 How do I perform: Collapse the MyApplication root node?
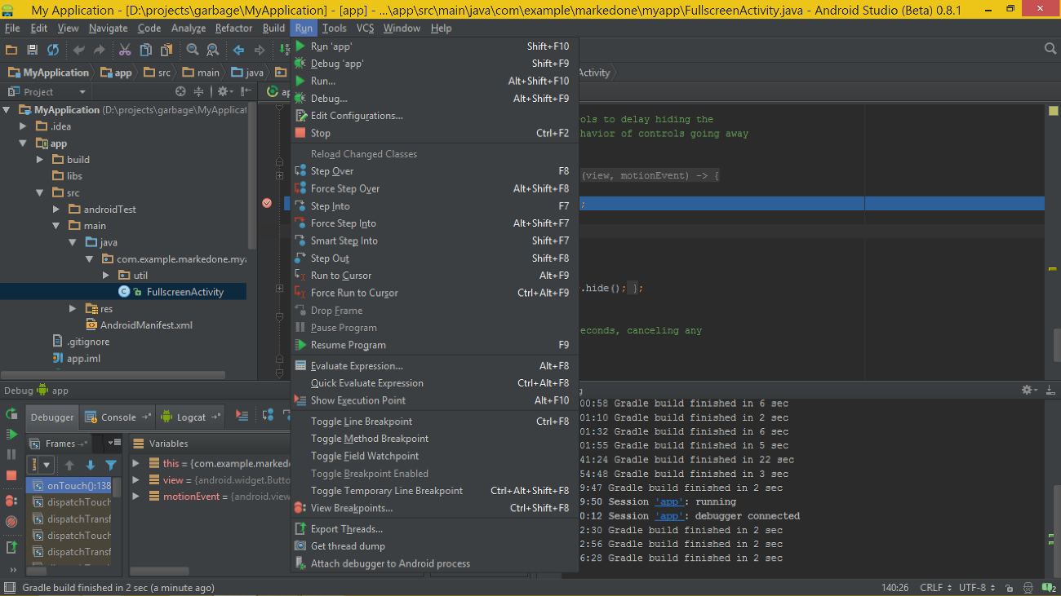(x=7, y=110)
